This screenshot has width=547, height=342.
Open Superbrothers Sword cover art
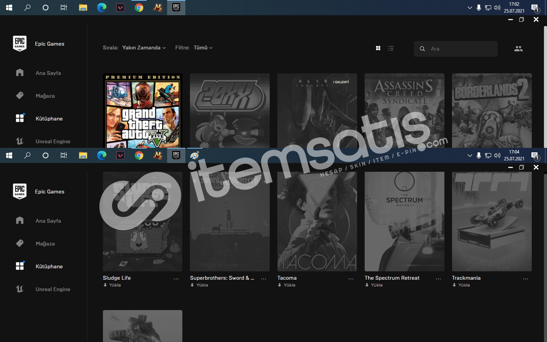(230, 222)
